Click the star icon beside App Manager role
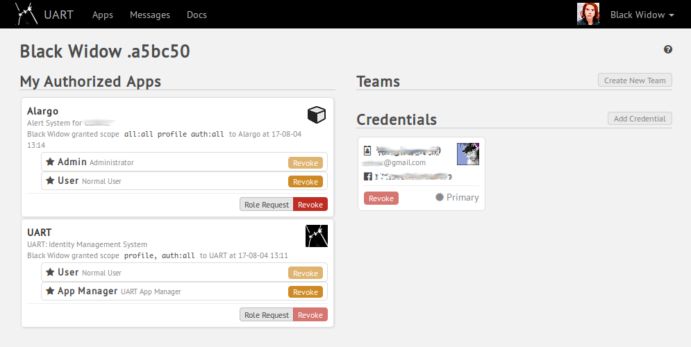The width and height of the screenshot is (691, 347). coord(50,291)
